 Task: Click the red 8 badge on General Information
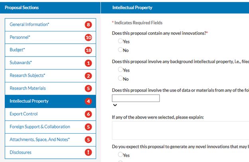coord(88,25)
